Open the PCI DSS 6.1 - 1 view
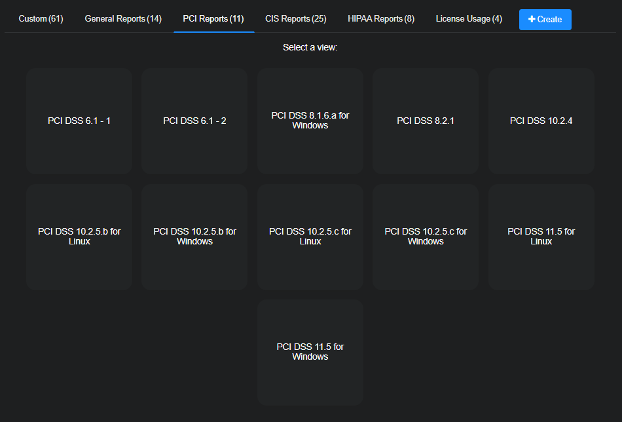 79,121
